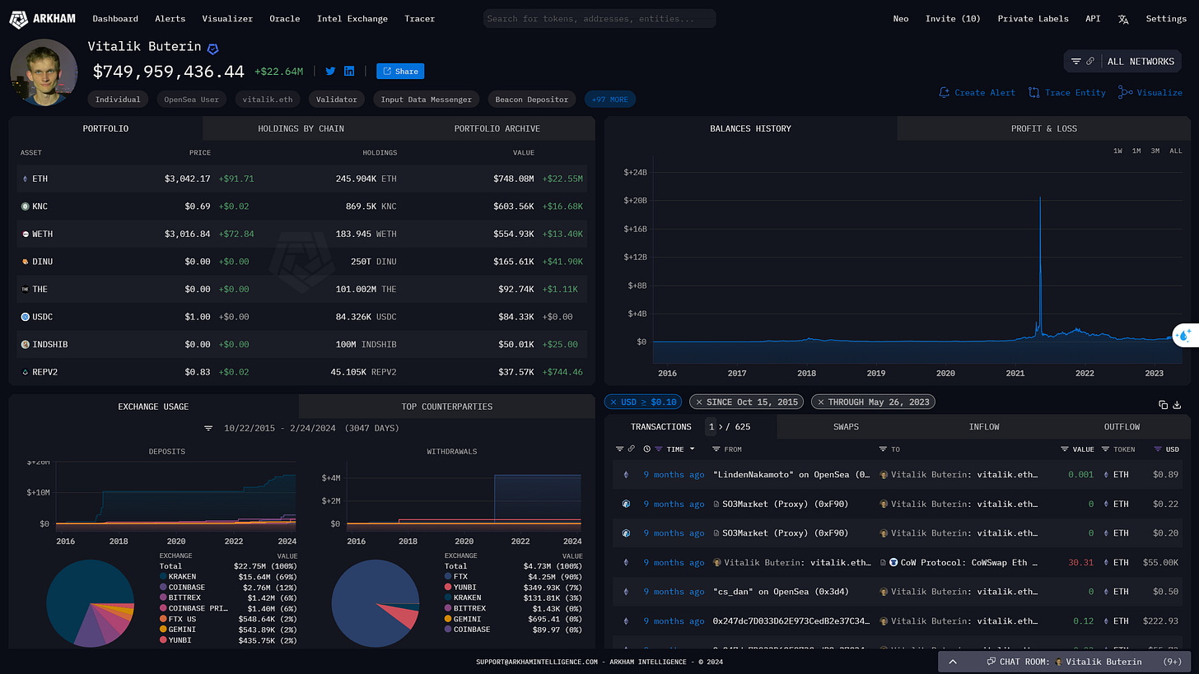Open Vitalik's LinkedIn profile icon
The image size is (1199, 674).
(349, 72)
